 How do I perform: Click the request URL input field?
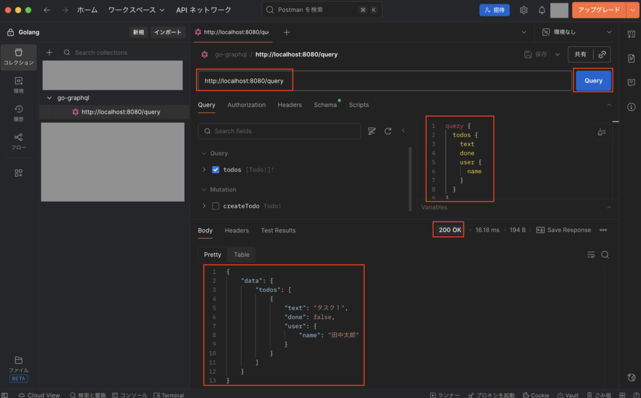coord(383,81)
